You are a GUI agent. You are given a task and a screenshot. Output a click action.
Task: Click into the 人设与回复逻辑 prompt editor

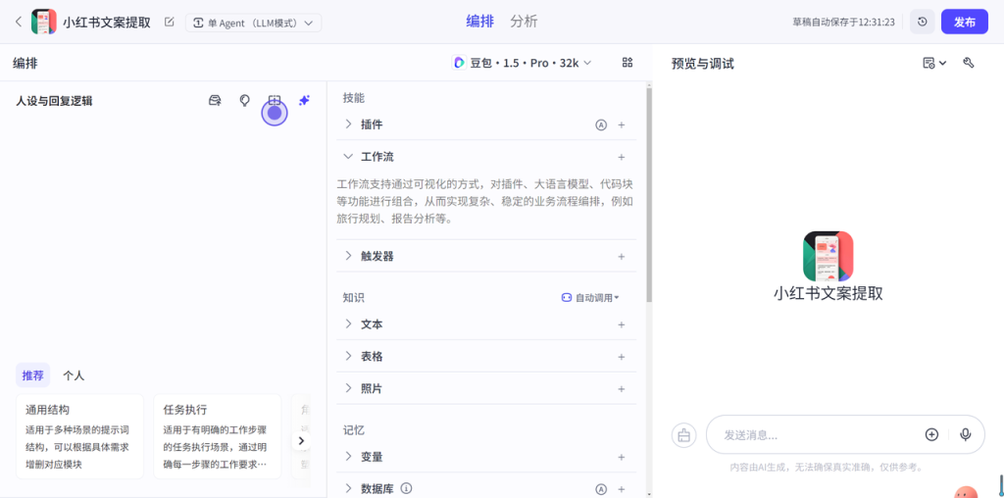tap(163, 233)
